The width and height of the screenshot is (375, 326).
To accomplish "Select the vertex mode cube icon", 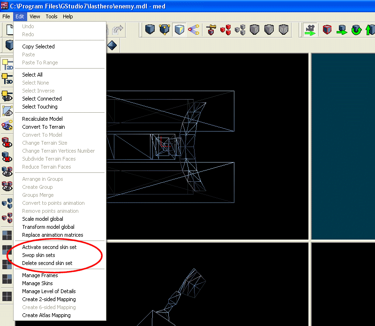I will 165,30.
